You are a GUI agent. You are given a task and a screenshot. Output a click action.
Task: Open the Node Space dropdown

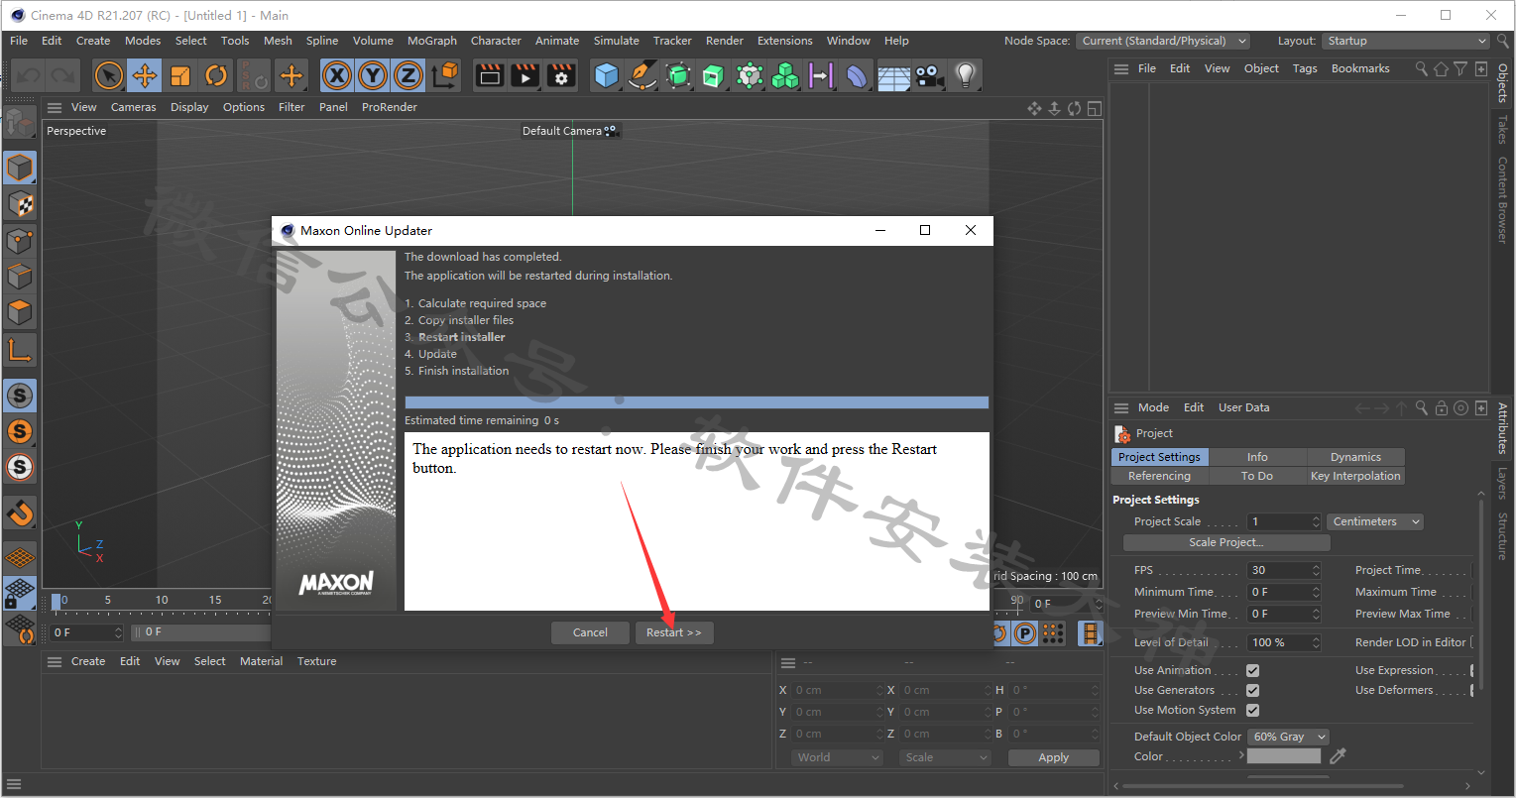1163,41
